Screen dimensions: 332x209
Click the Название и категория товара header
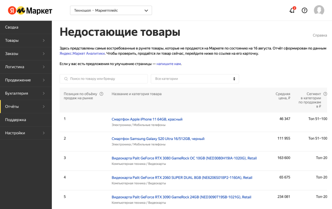point(136,94)
